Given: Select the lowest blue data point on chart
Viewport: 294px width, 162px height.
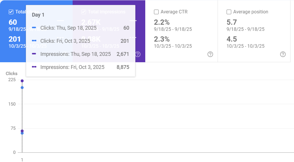Looking at the screenshot, I should [22, 133].
